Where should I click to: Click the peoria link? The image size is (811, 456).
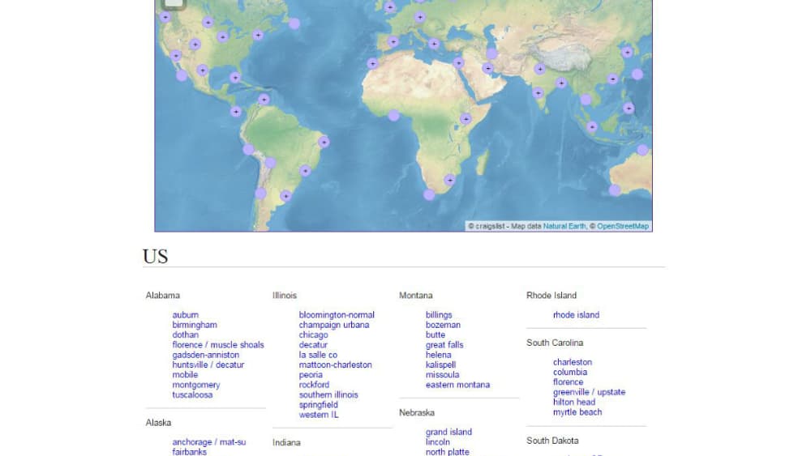[311, 374]
